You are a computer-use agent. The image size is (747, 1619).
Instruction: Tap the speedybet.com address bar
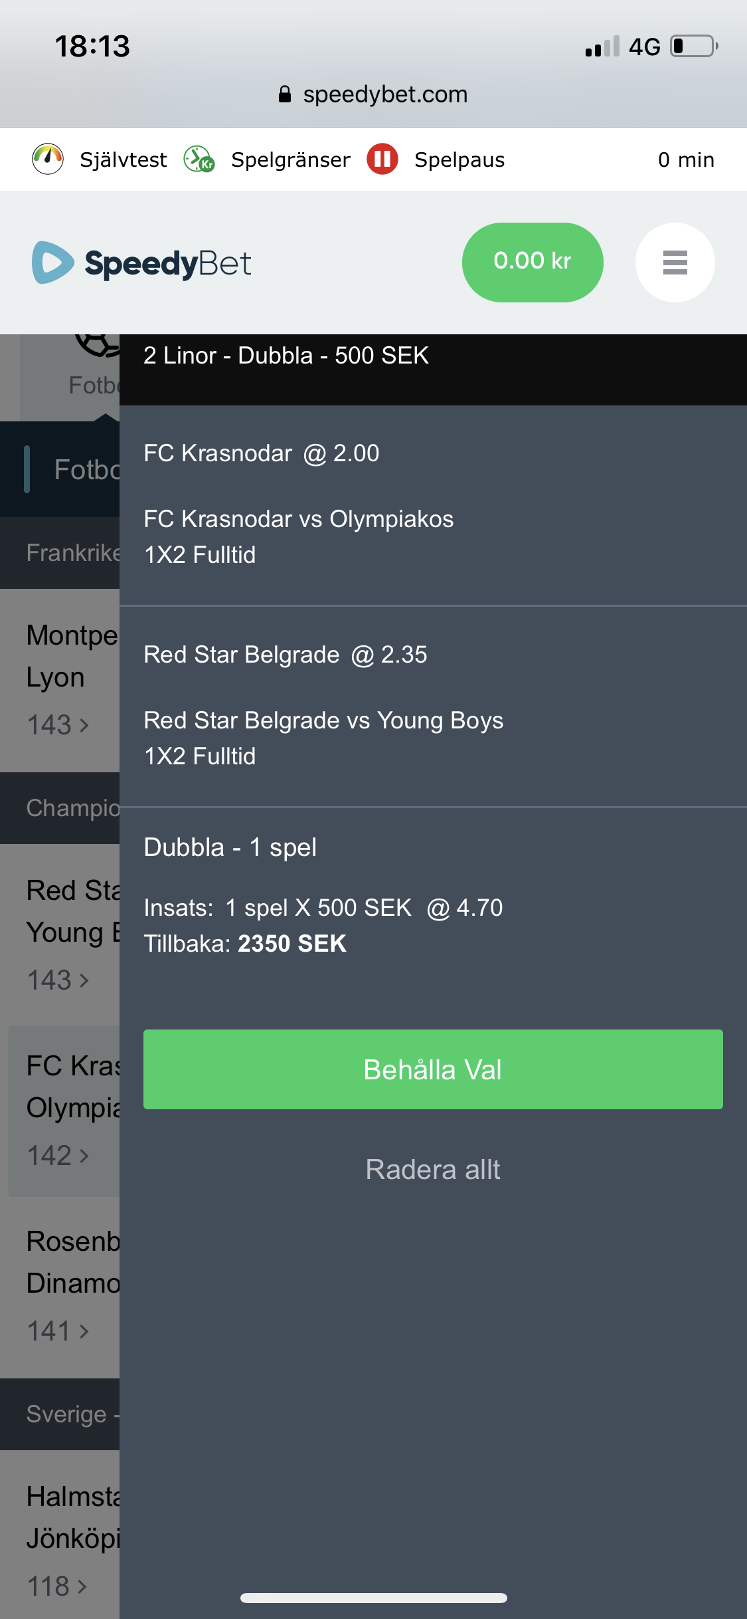pos(373,94)
